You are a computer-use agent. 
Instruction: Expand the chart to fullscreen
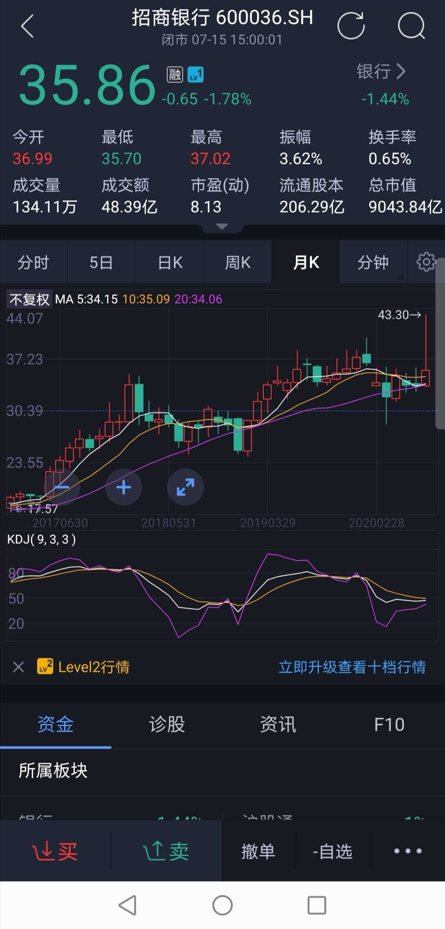[x=185, y=487]
